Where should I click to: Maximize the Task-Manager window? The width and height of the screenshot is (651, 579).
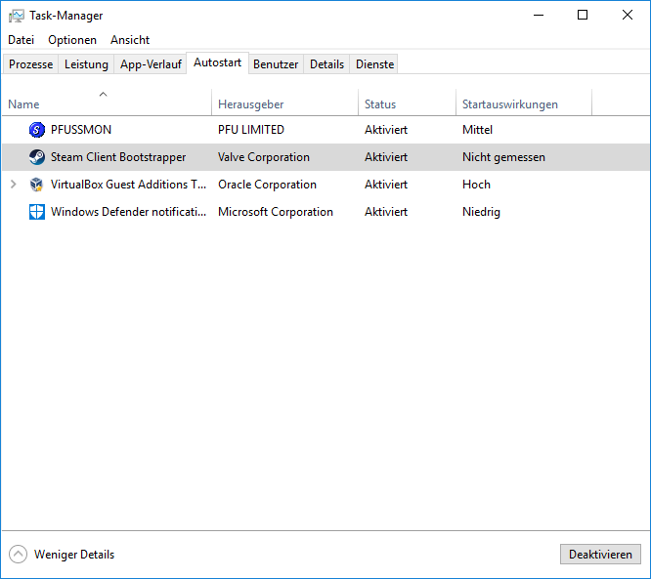(583, 16)
